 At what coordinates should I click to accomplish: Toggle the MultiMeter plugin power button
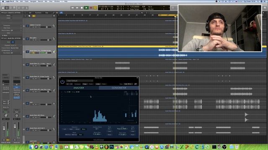(62, 82)
